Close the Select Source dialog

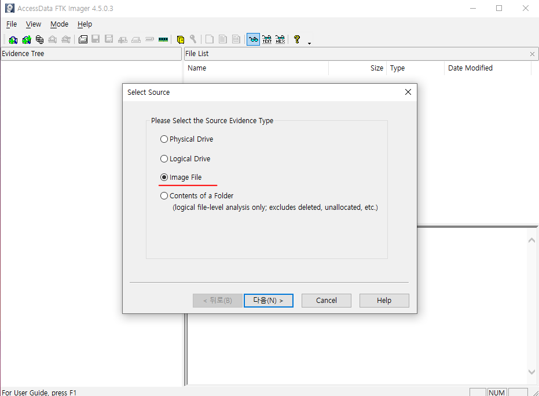point(408,92)
